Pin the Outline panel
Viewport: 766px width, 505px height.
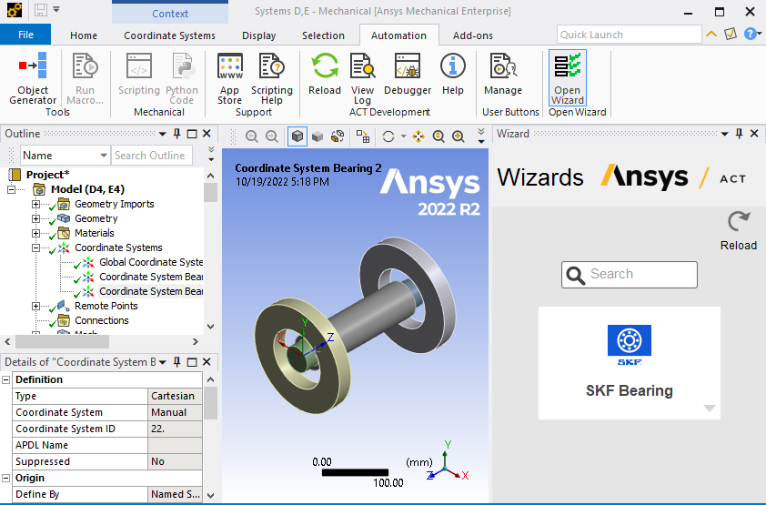tap(176, 134)
